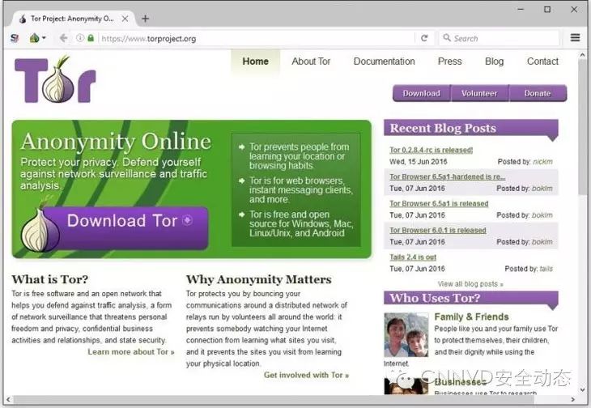
Task: Click author name nickm
Action: click(x=542, y=162)
